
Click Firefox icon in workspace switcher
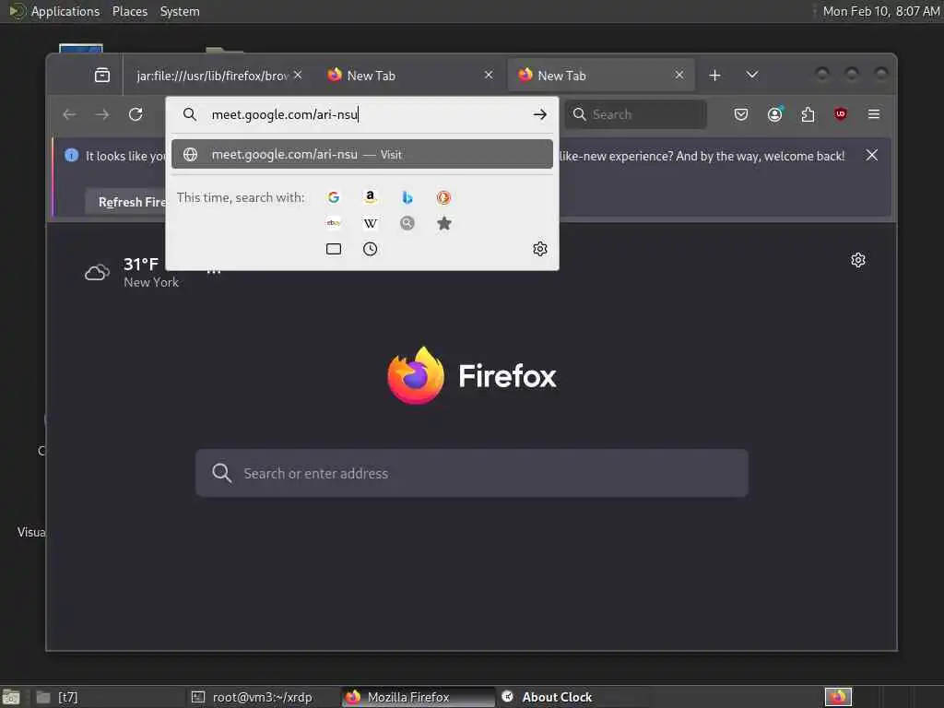pos(838,697)
